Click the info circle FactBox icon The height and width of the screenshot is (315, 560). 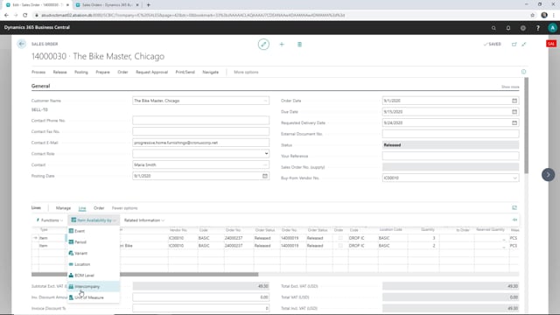click(x=523, y=72)
